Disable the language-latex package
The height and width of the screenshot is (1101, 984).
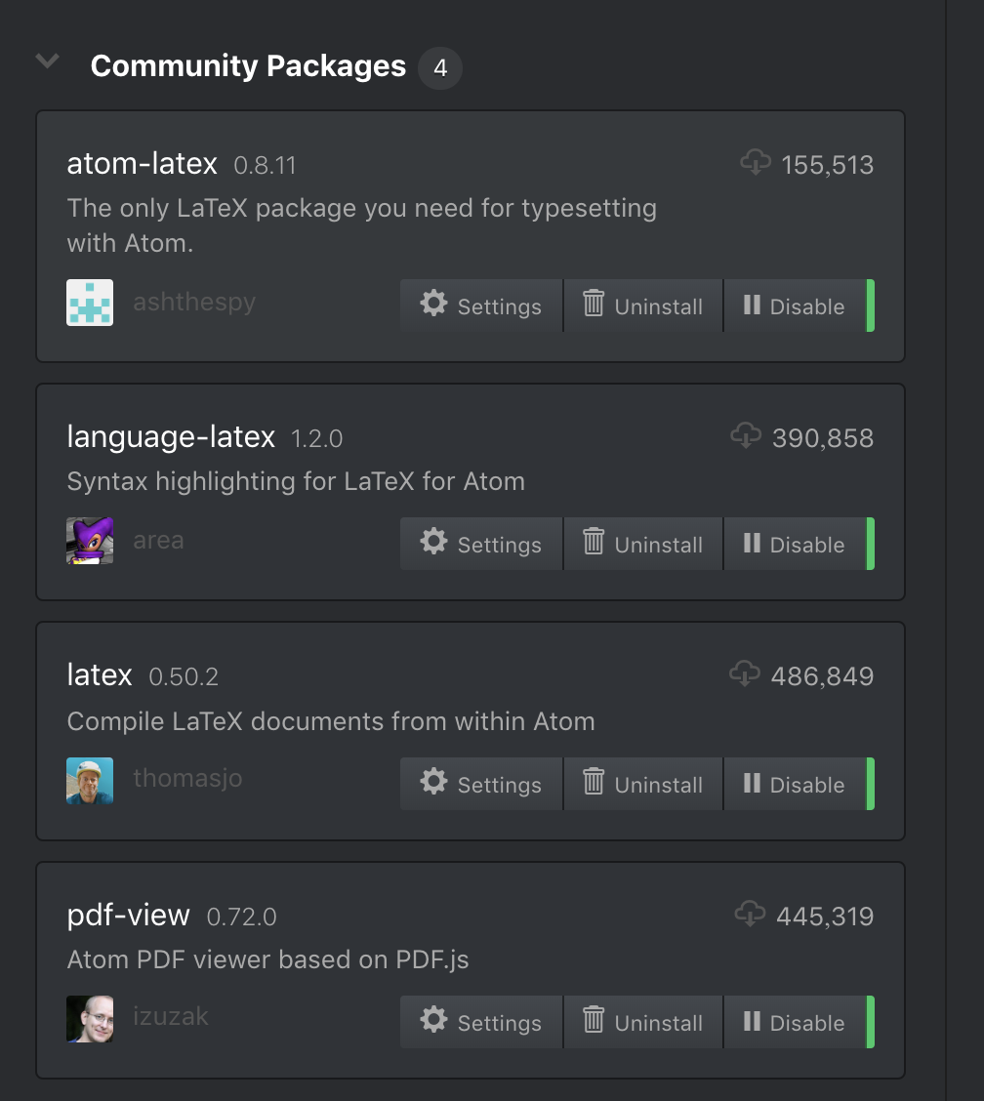pos(795,544)
